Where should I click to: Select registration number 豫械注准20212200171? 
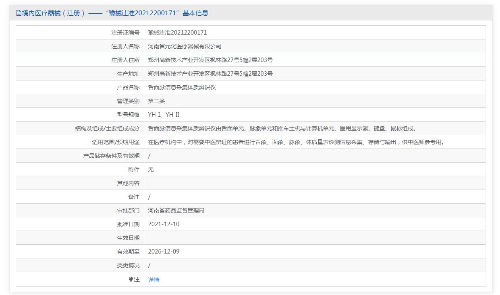coord(177,33)
